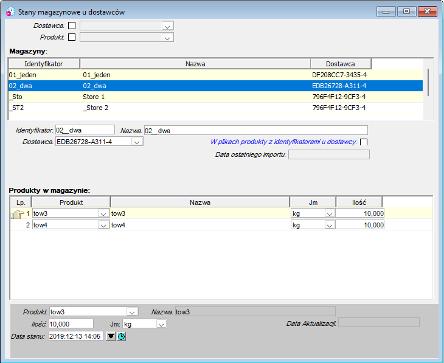Screen dimensions: 444x363
Task: Click the Data Aktualizacji field
Action: [379, 322]
